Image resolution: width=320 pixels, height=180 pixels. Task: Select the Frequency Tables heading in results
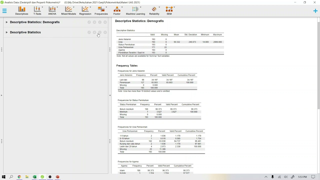pyautogui.click(x=127, y=66)
